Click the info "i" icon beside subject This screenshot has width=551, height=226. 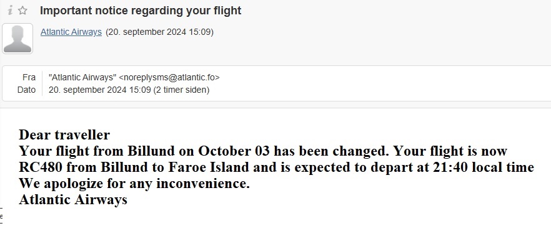(11, 11)
